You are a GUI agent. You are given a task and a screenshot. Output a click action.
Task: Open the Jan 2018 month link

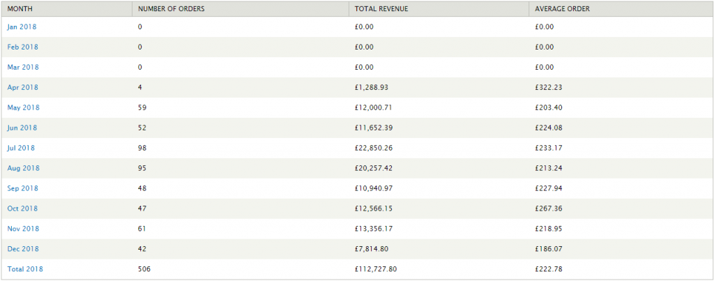(x=22, y=26)
